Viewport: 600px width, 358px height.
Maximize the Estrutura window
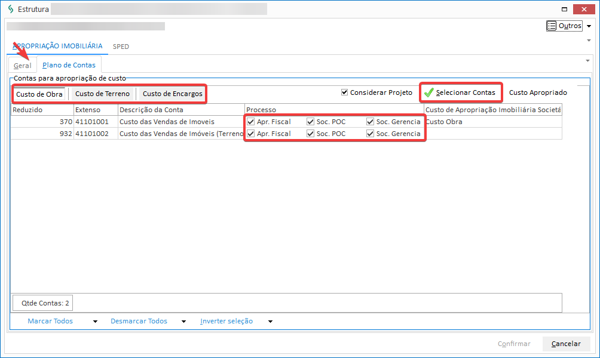pyautogui.click(x=564, y=10)
